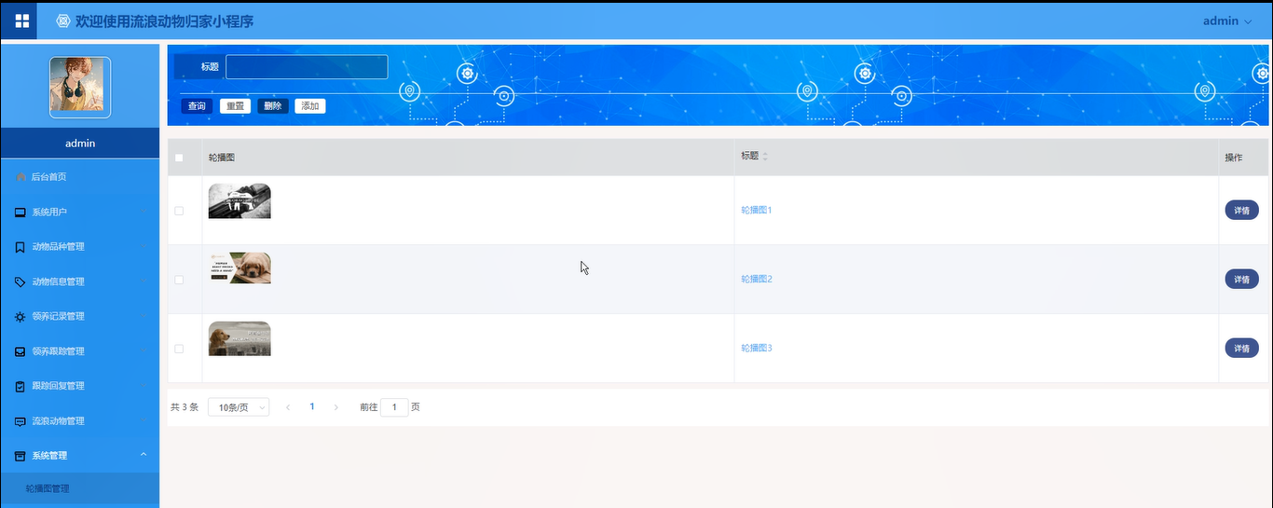Select page 1 in pagination

coord(312,407)
